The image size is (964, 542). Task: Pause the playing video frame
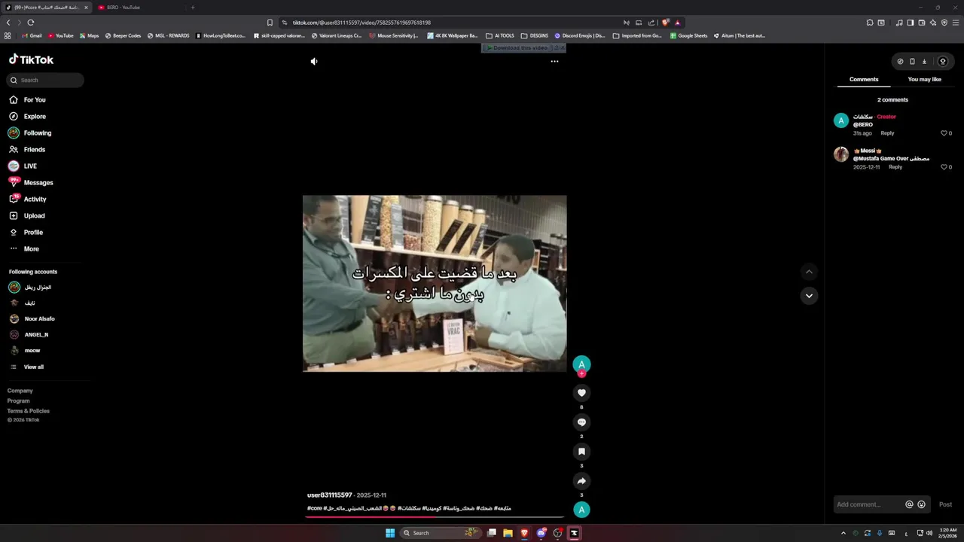coord(435,284)
